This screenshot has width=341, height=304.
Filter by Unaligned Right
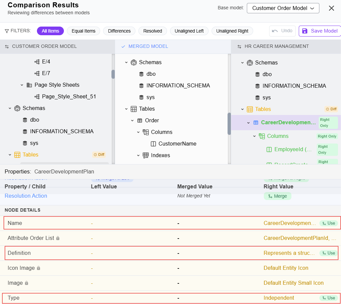coord(232,31)
